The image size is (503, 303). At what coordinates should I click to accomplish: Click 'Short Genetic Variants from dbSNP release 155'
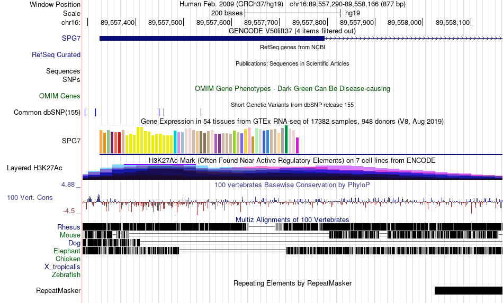coord(292,105)
